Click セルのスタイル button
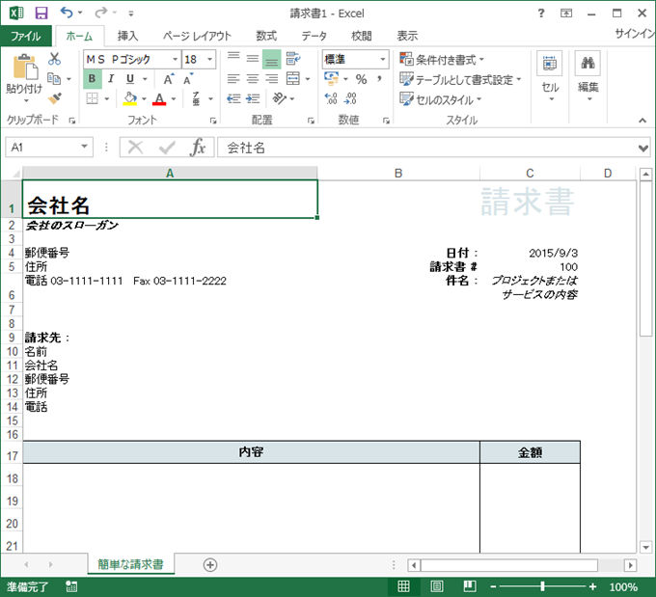 point(445,98)
